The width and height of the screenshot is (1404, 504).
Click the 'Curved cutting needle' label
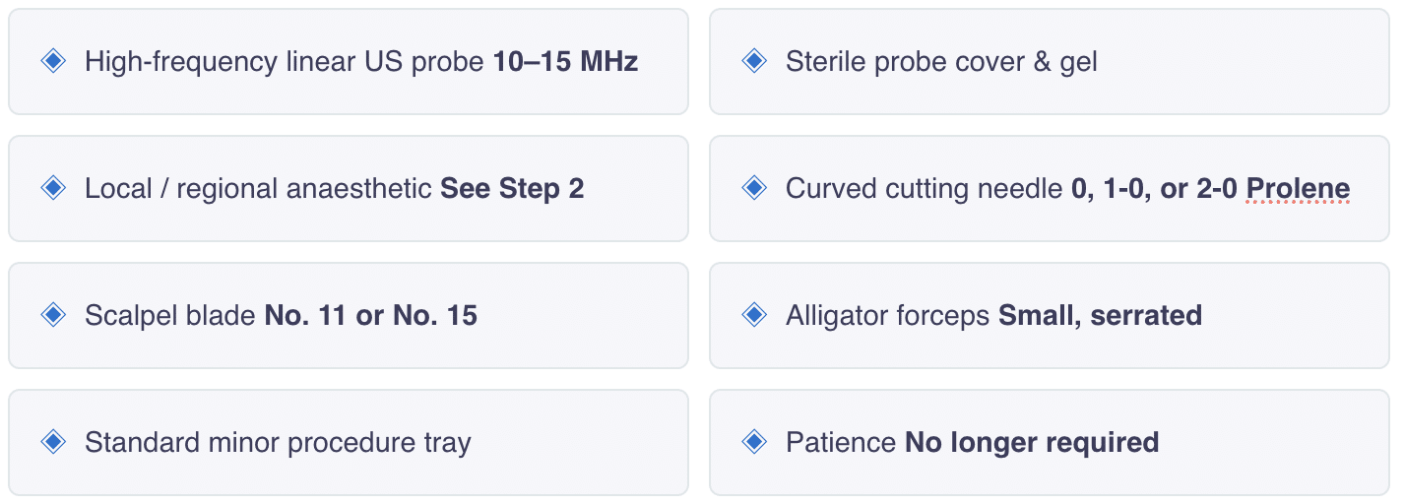[924, 188]
